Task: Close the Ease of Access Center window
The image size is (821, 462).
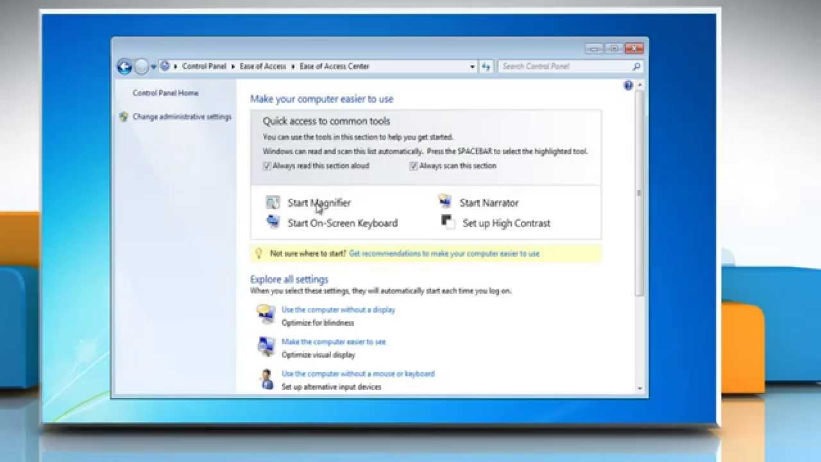Action: (x=634, y=48)
